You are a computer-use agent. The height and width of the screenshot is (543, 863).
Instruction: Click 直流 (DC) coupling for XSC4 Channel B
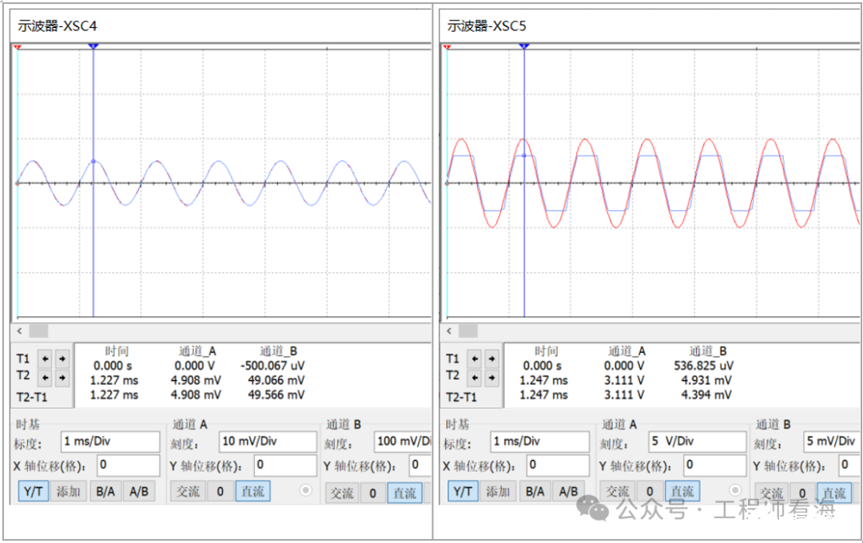coord(404,493)
